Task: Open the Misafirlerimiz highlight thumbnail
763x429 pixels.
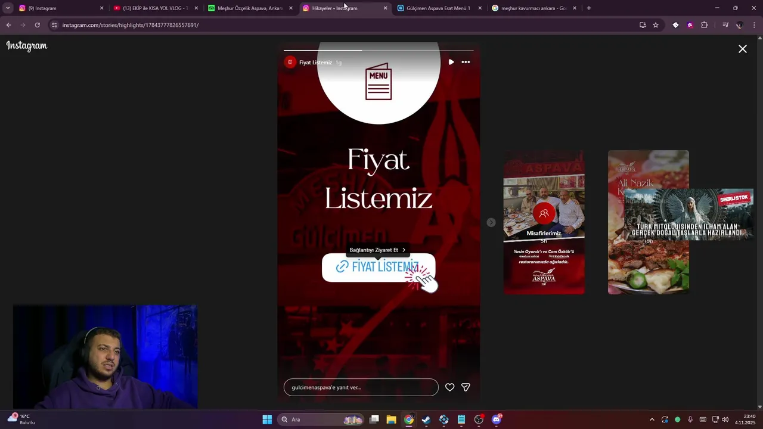Action: click(x=544, y=222)
